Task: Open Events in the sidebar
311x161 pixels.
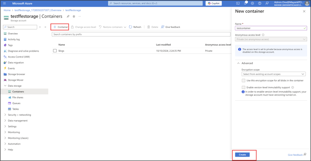Action: coord(11,68)
